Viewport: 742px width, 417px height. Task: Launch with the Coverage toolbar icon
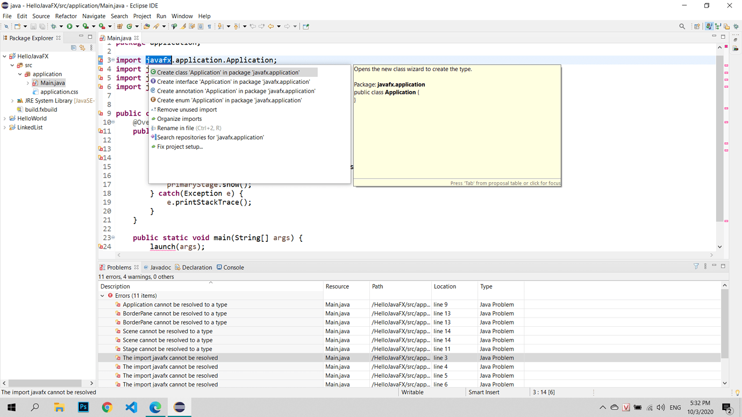(x=85, y=26)
